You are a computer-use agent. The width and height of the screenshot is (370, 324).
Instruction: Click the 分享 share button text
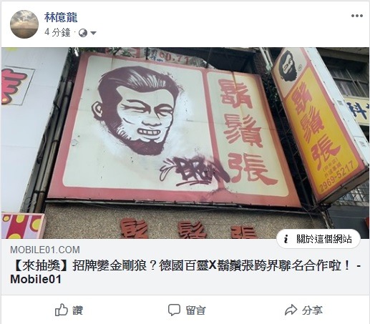coord(312,310)
